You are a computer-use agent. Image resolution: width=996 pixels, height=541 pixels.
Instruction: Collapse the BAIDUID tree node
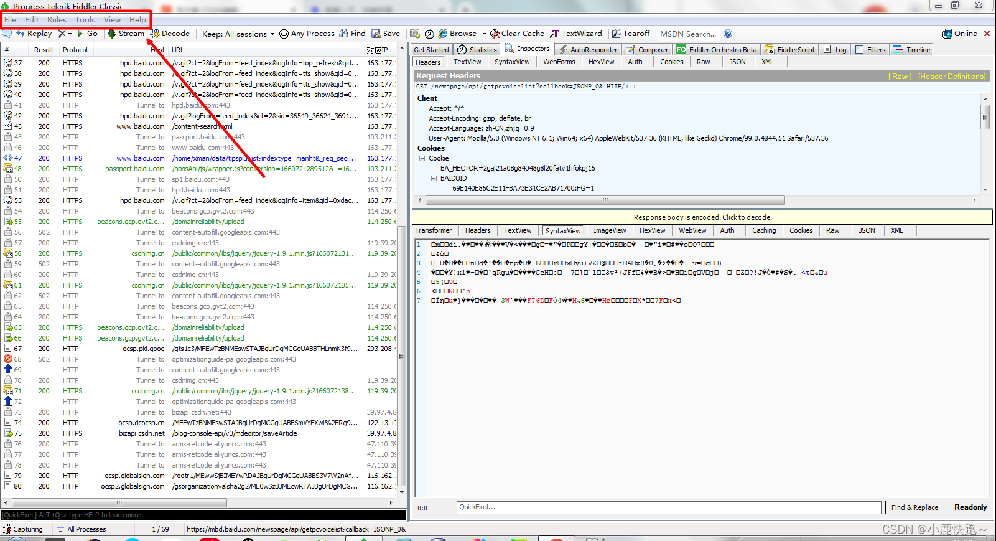point(434,178)
